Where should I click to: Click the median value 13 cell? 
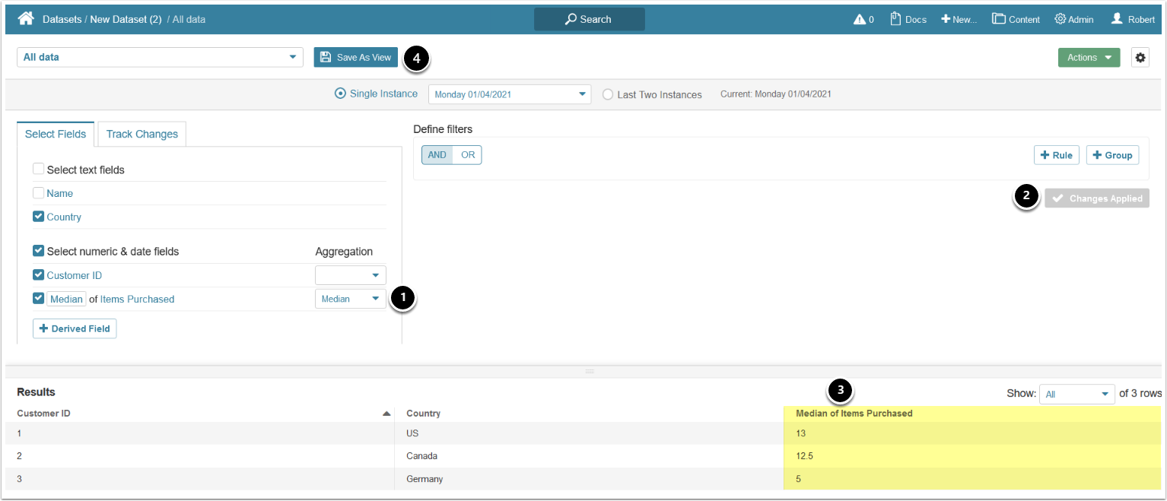click(972, 433)
